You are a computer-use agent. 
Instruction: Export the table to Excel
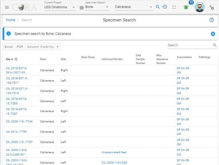click(9, 47)
